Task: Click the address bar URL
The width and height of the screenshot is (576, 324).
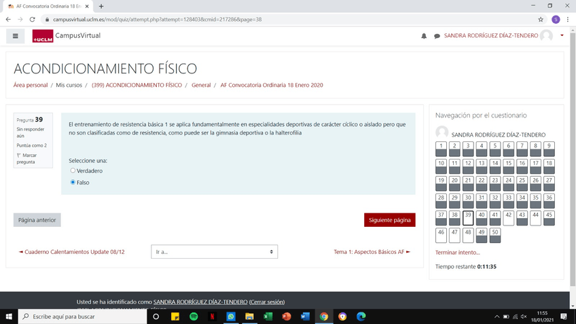Action: tap(157, 20)
